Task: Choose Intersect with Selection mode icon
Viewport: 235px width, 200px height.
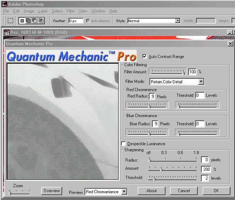Action: pyautogui.click(x=41, y=21)
